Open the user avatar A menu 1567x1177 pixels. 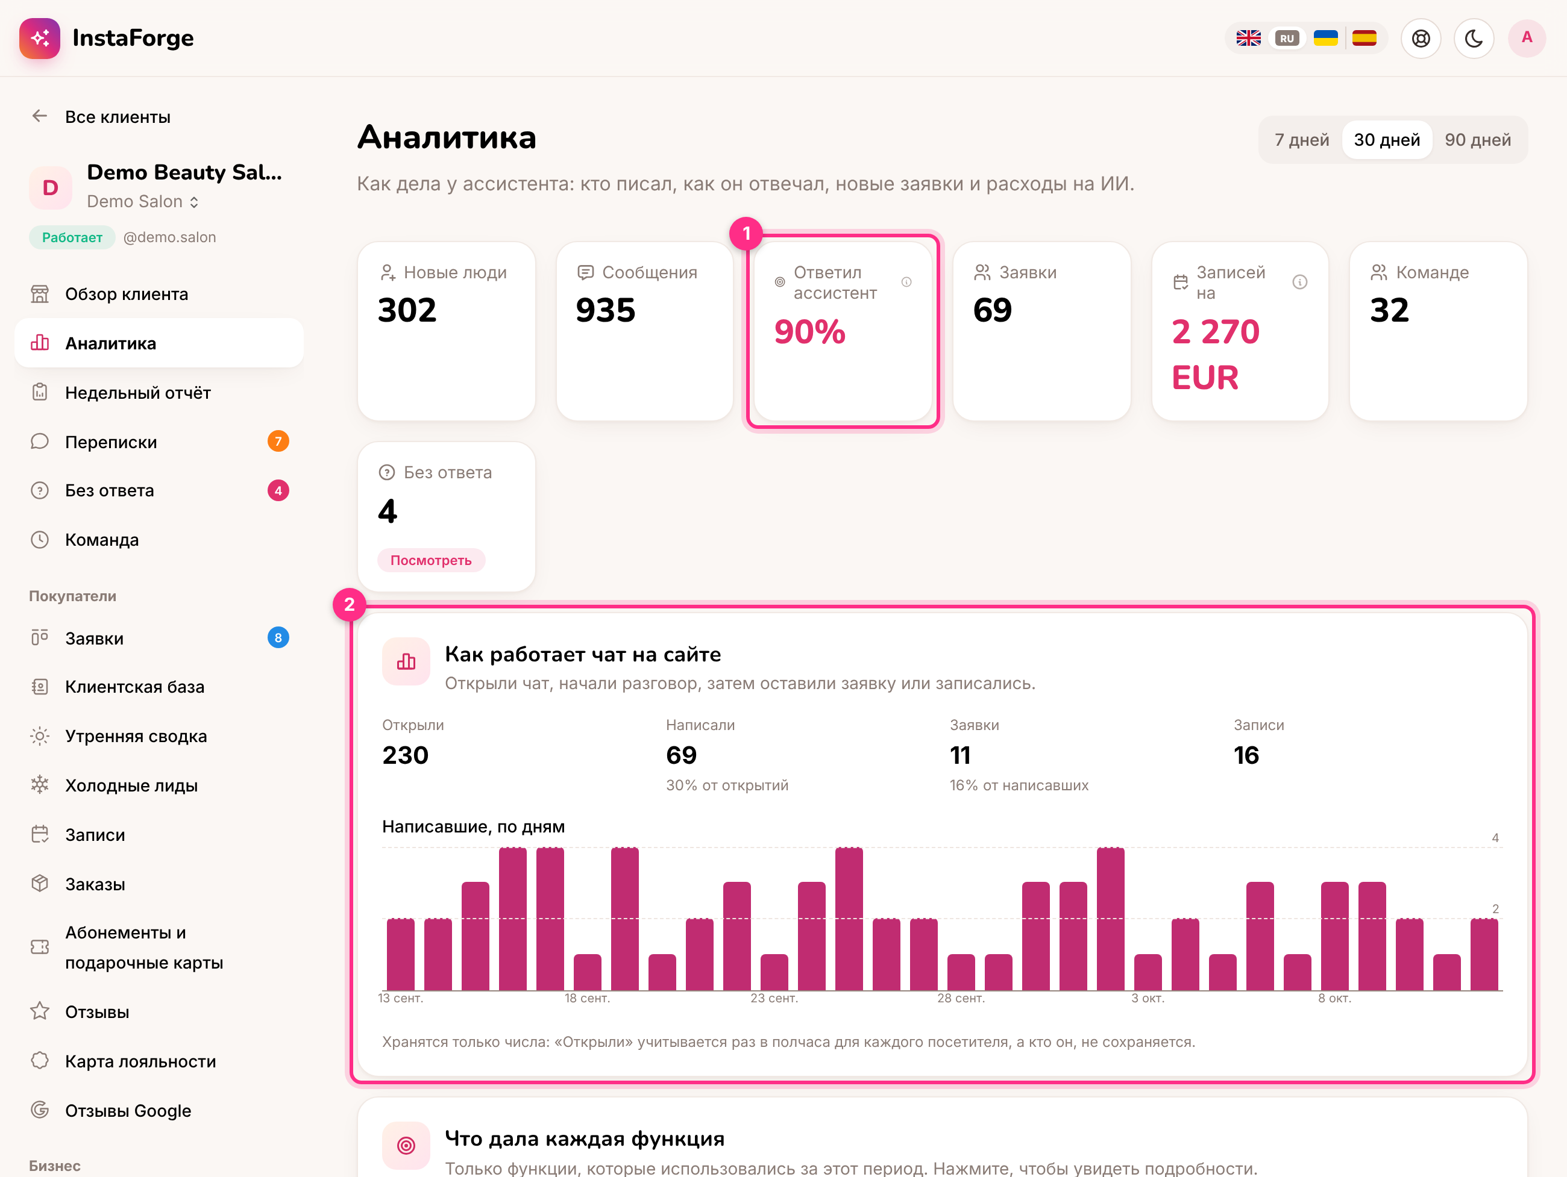tap(1527, 38)
